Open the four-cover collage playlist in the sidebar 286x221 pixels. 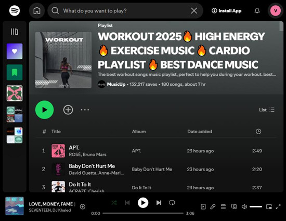tap(15, 114)
